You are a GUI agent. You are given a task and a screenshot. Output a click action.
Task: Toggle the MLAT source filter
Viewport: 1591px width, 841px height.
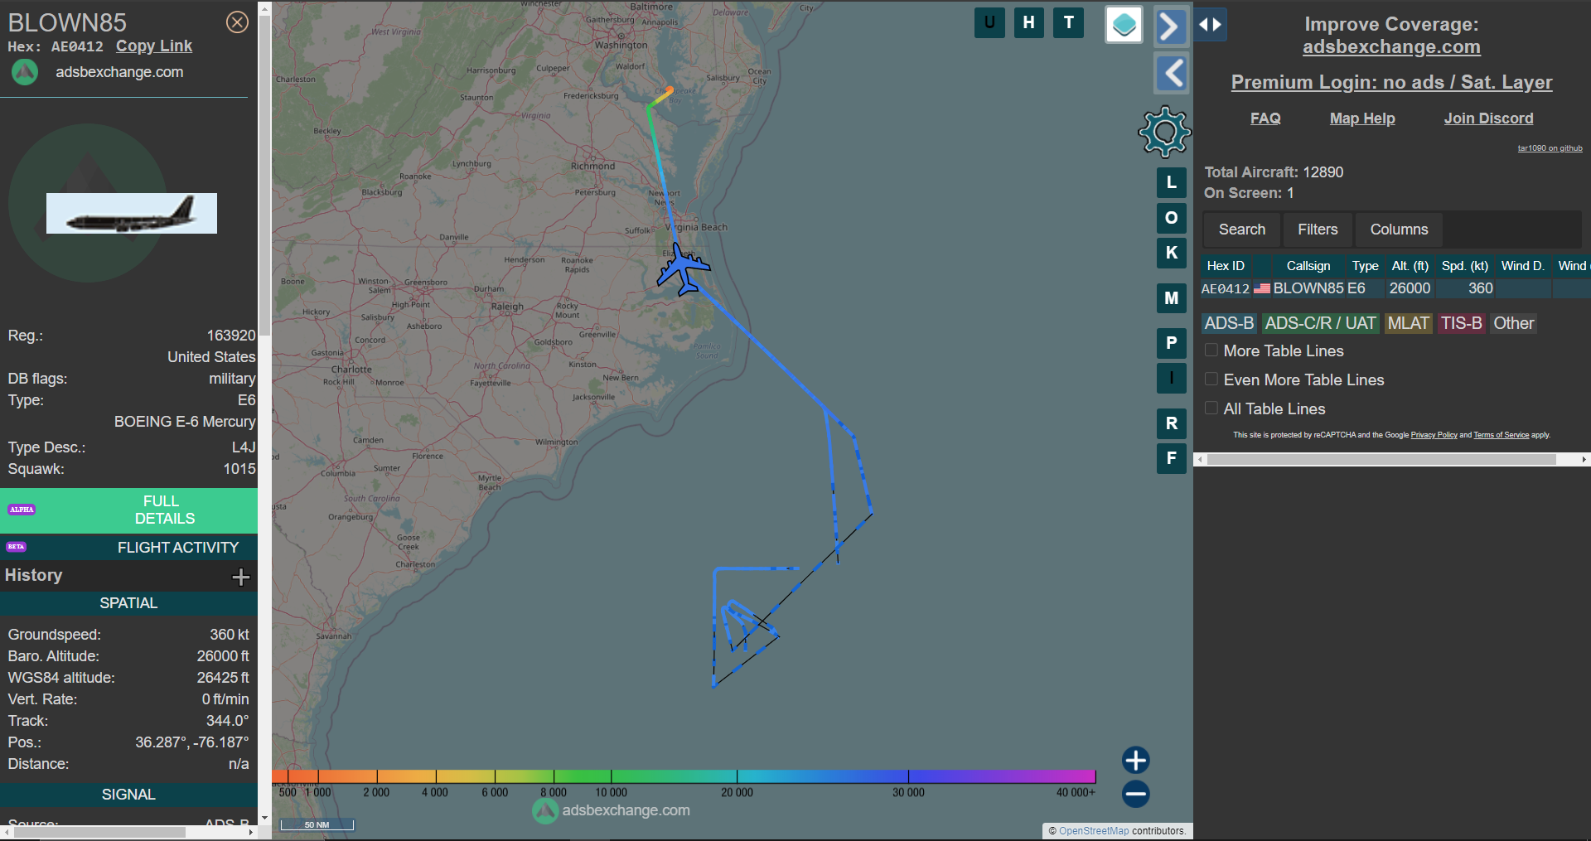pos(1409,323)
